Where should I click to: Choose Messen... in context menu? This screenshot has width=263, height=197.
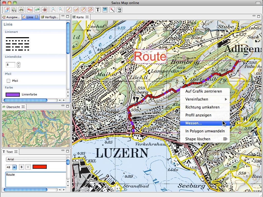click(205, 123)
